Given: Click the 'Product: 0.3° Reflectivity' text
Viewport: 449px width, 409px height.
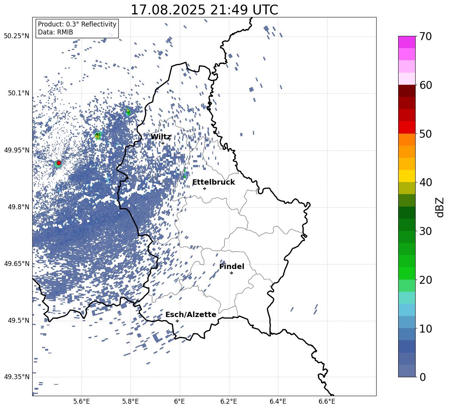Looking at the screenshot, I should click(x=77, y=24).
